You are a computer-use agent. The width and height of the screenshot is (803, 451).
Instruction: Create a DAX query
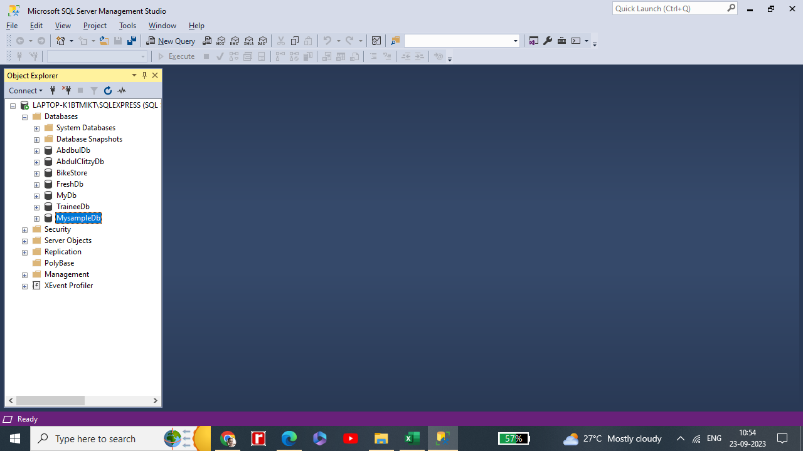coord(262,41)
